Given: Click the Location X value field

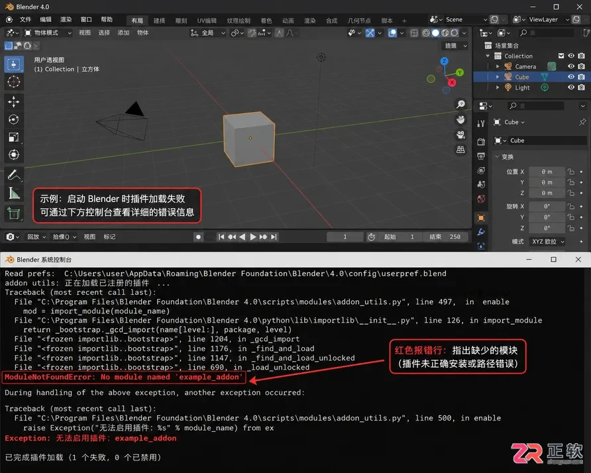Looking at the screenshot, I should [x=547, y=172].
